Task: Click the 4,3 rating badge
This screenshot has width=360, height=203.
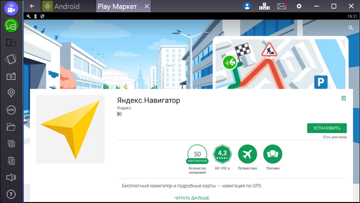Action: (222, 154)
